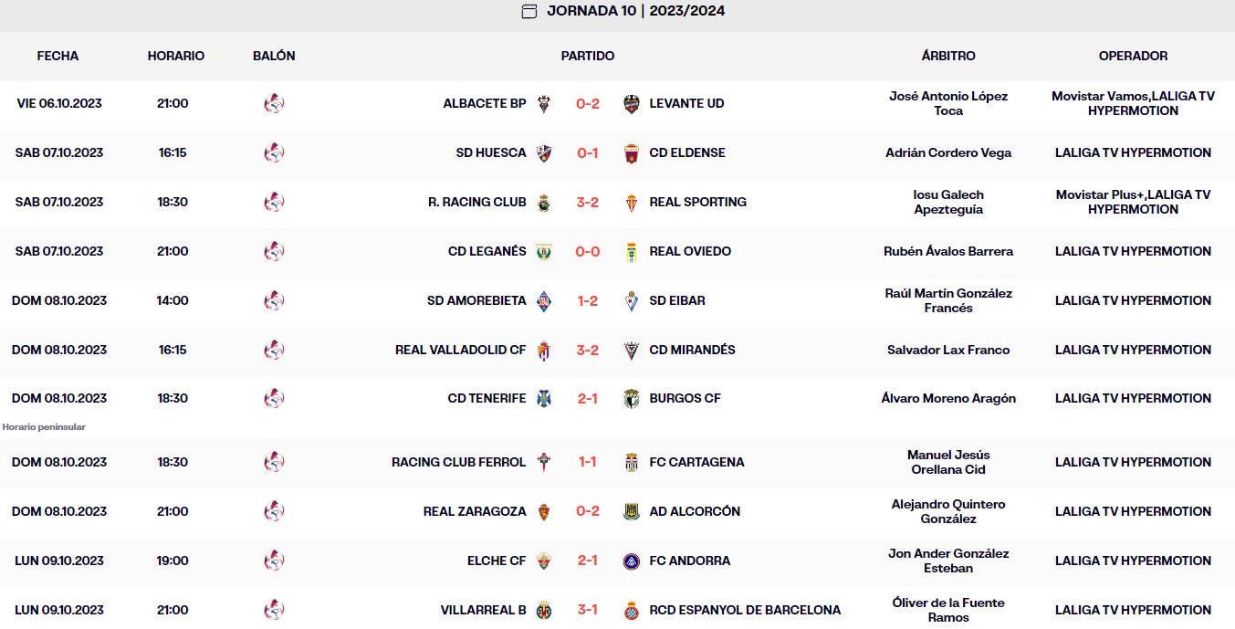This screenshot has width=1235, height=629.
Task: Click the calendar icon beside Jornada 10
Action: [529, 11]
